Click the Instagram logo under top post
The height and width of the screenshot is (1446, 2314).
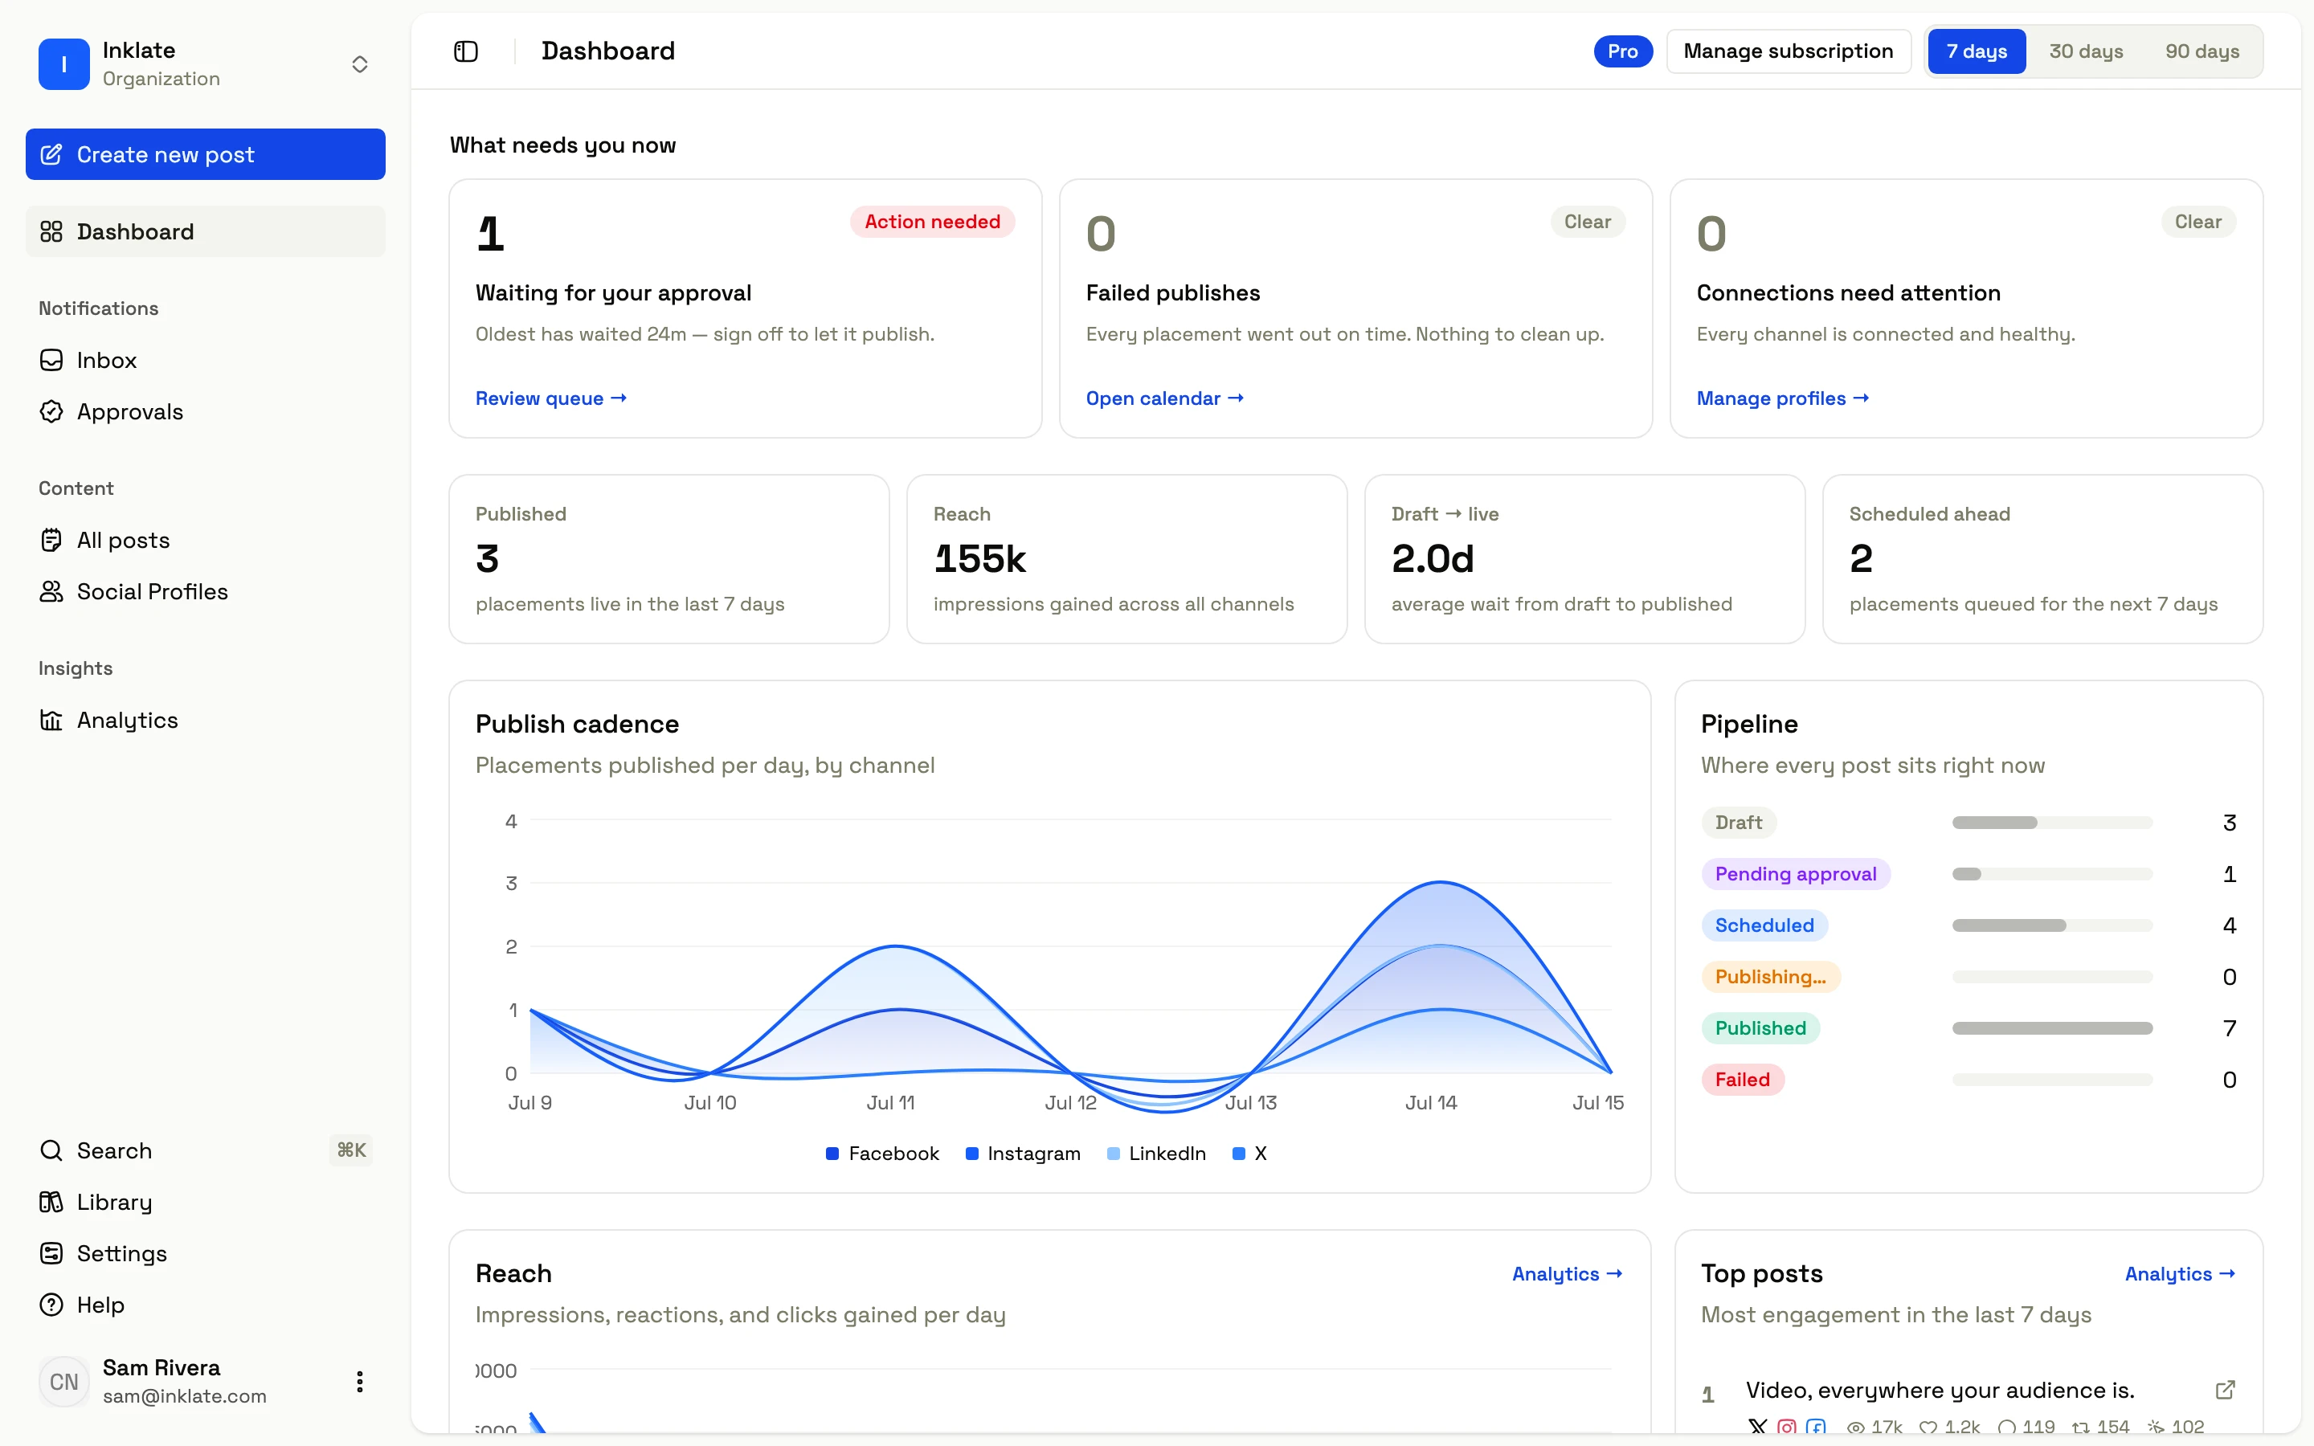point(1786,1427)
